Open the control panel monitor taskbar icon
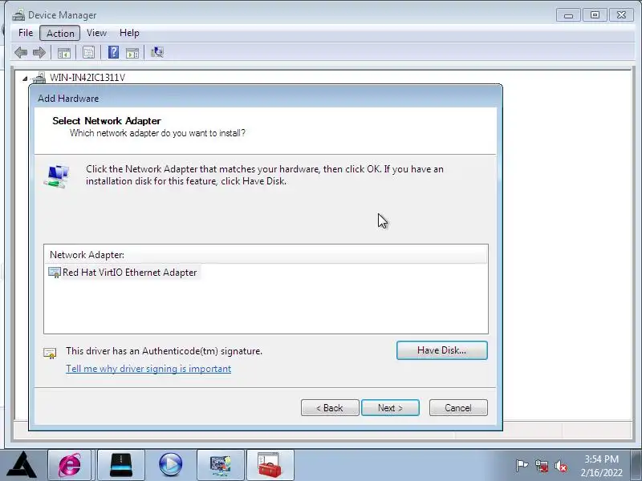This screenshot has width=642, height=481. tap(221, 465)
